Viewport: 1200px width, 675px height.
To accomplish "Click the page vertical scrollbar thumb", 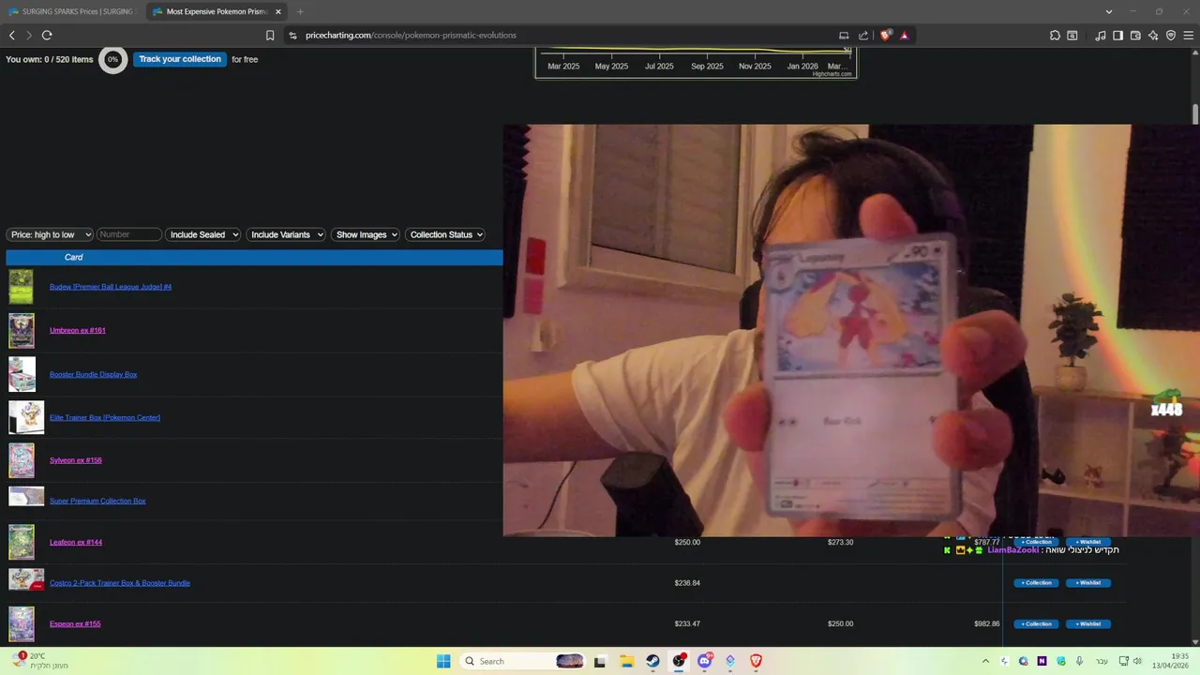I will pyautogui.click(x=1195, y=113).
